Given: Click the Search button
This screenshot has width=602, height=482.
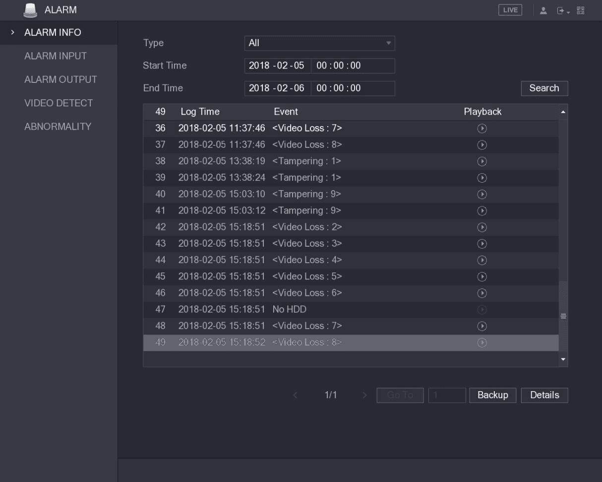Looking at the screenshot, I should click(x=544, y=88).
